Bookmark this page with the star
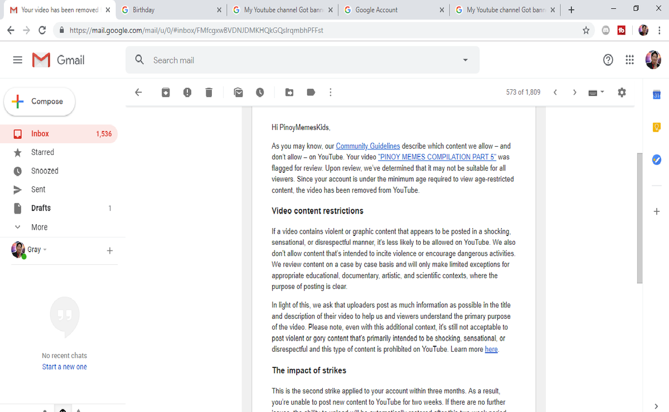 (x=586, y=30)
